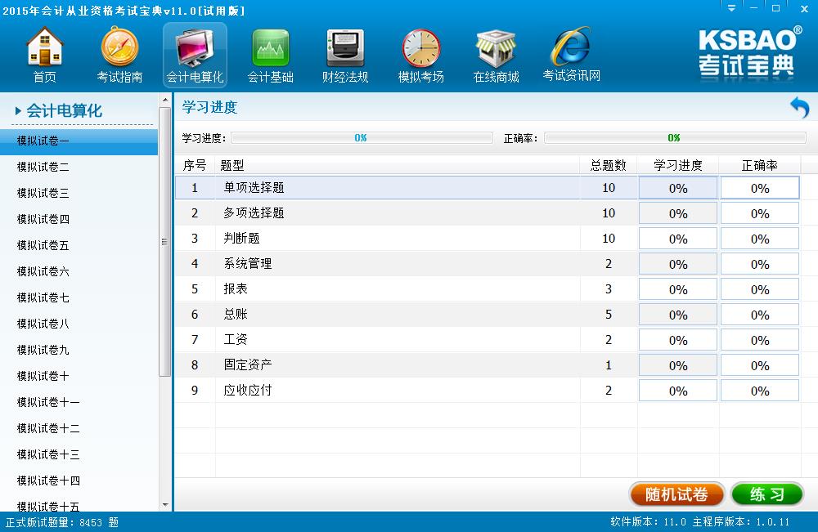The image size is (818, 532).
Task: Click the blue back arrow icon
Action: pyautogui.click(x=798, y=107)
